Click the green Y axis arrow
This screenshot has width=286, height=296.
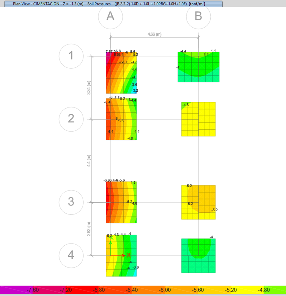(111, 241)
